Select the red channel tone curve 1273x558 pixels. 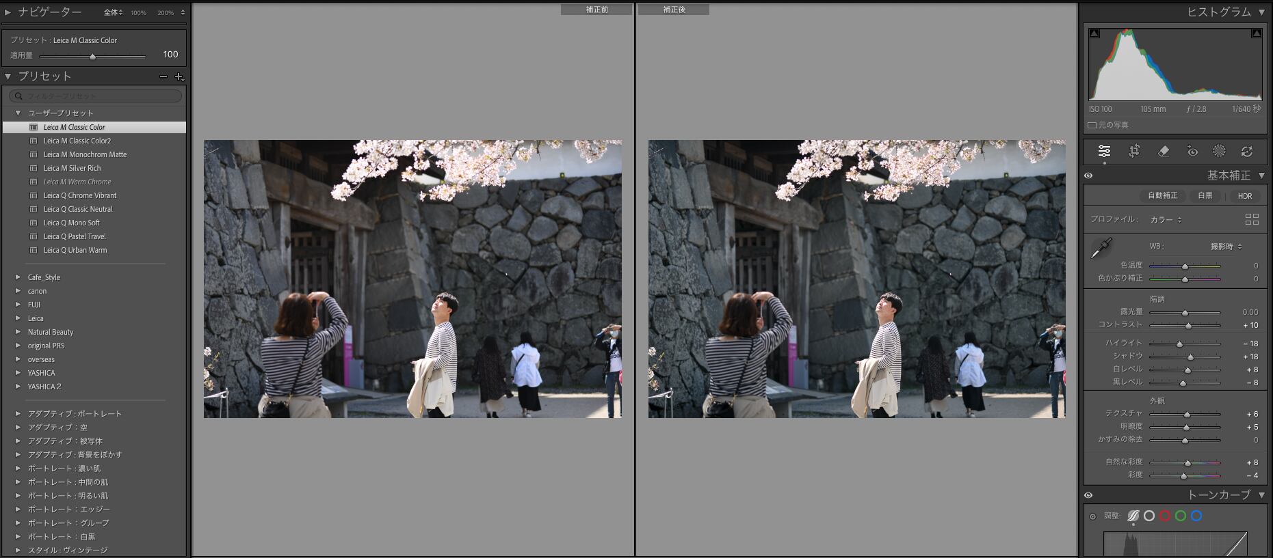(x=1165, y=516)
